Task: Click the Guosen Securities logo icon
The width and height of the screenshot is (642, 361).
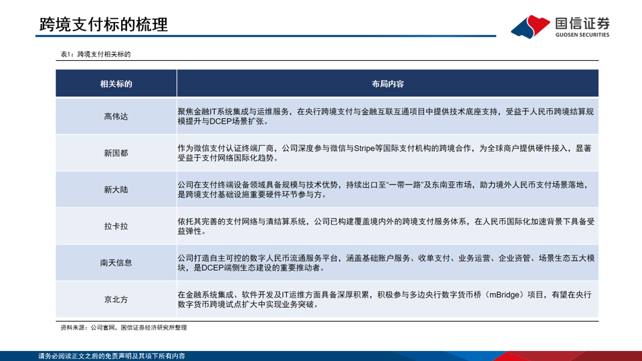Action: coord(530,27)
